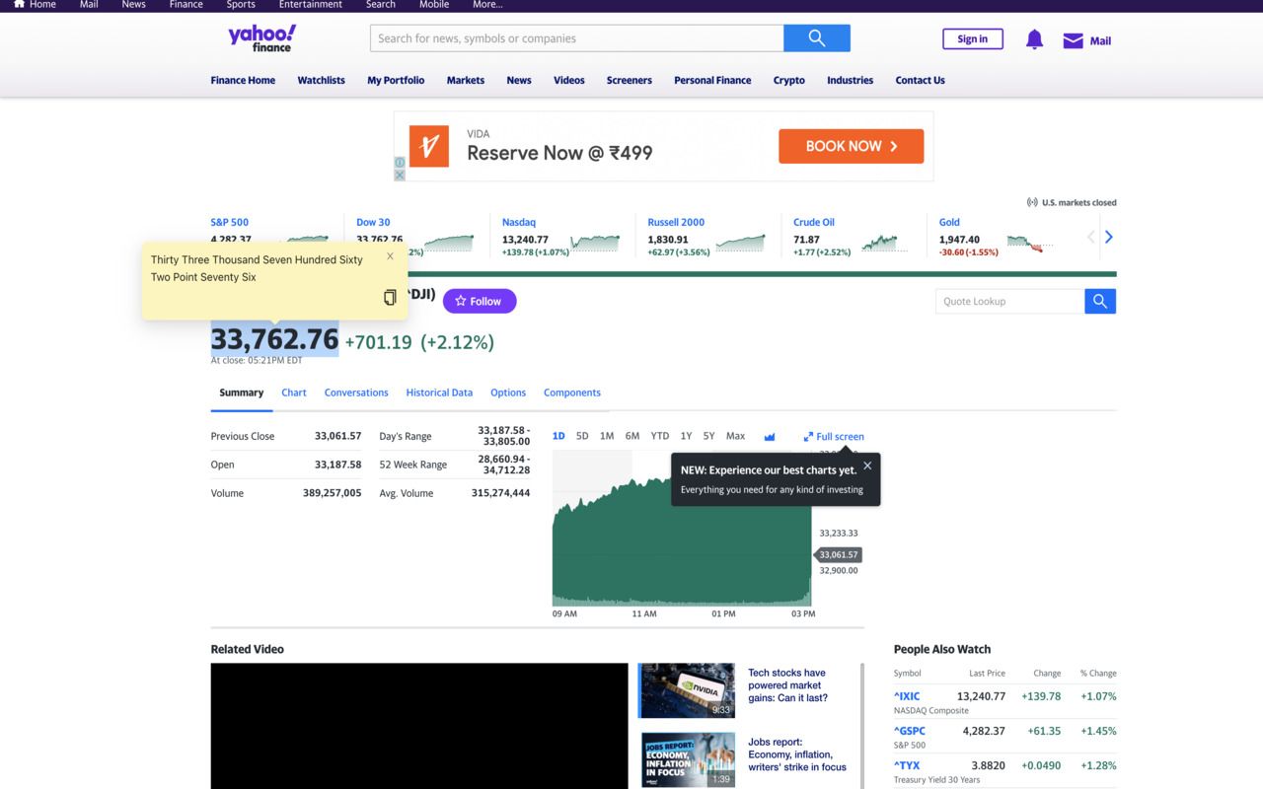The image size is (1263, 789).
Task: Open the Videos menu item
Action: click(x=569, y=80)
